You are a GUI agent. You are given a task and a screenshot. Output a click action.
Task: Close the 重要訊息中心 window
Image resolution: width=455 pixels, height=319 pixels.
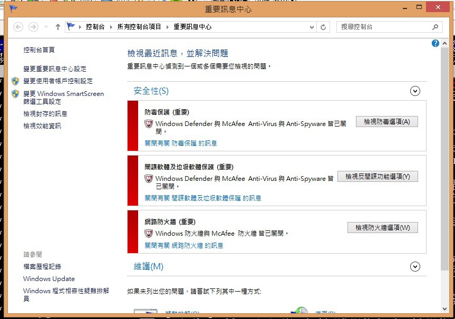pyautogui.click(x=438, y=7)
